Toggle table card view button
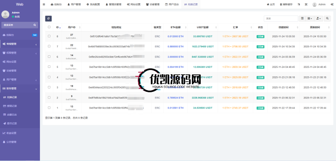Image resolution: width=336 pixels, height=161 pixels. pos(302,18)
